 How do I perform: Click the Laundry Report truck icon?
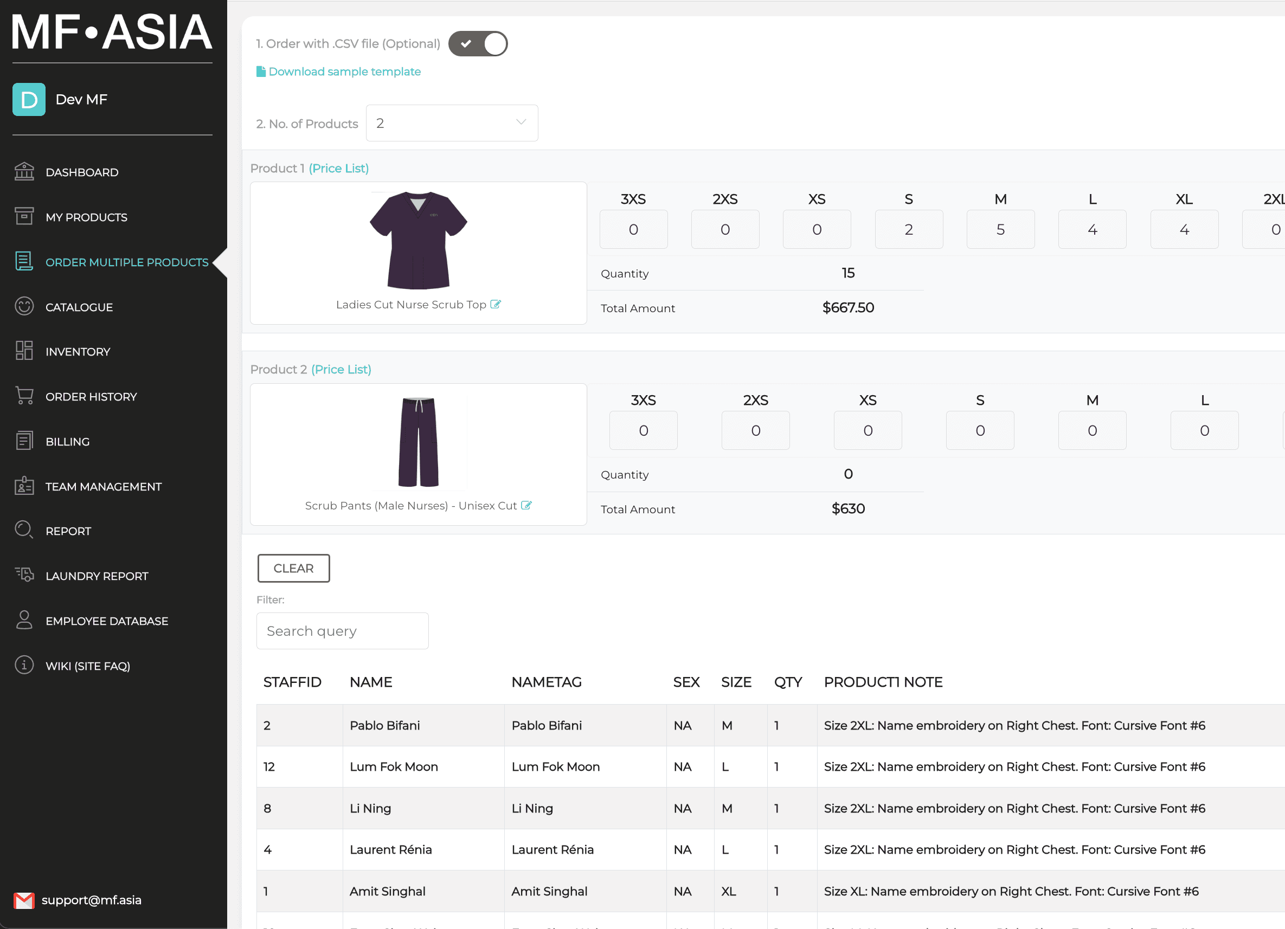pos(24,576)
